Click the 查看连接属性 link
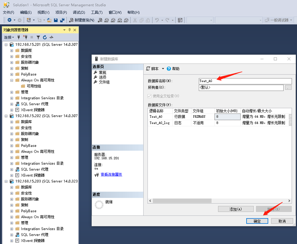 pos(111,175)
